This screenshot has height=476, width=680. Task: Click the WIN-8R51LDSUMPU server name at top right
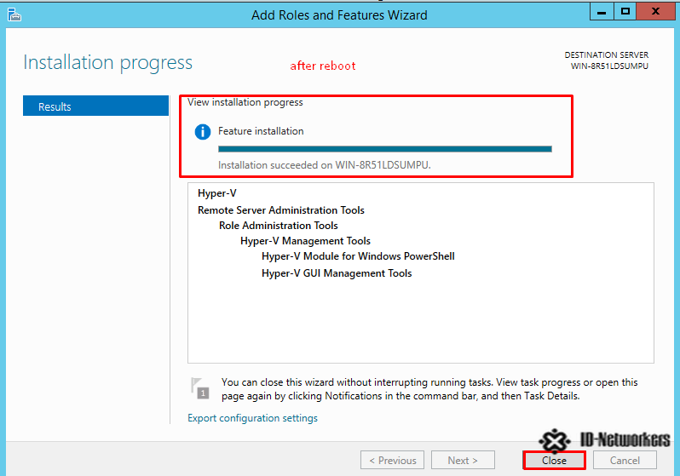pyautogui.click(x=609, y=66)
